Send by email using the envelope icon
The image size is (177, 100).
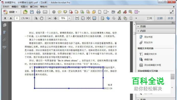pos(45,12)
